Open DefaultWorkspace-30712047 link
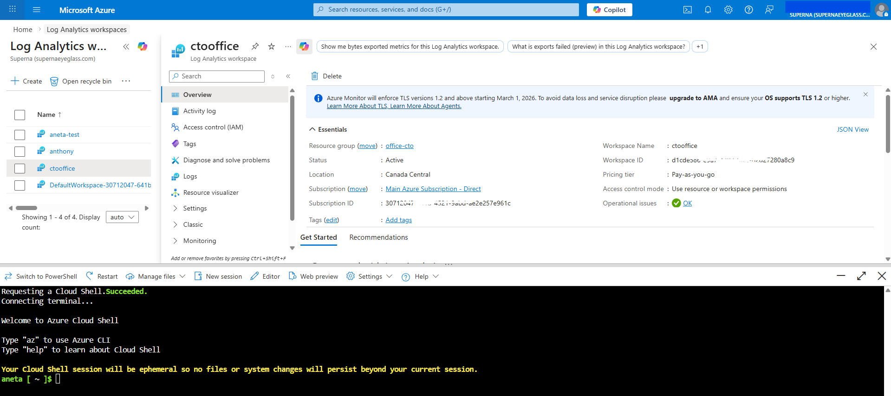The width and height of the screenshot is (891, 396). (100, 185)
